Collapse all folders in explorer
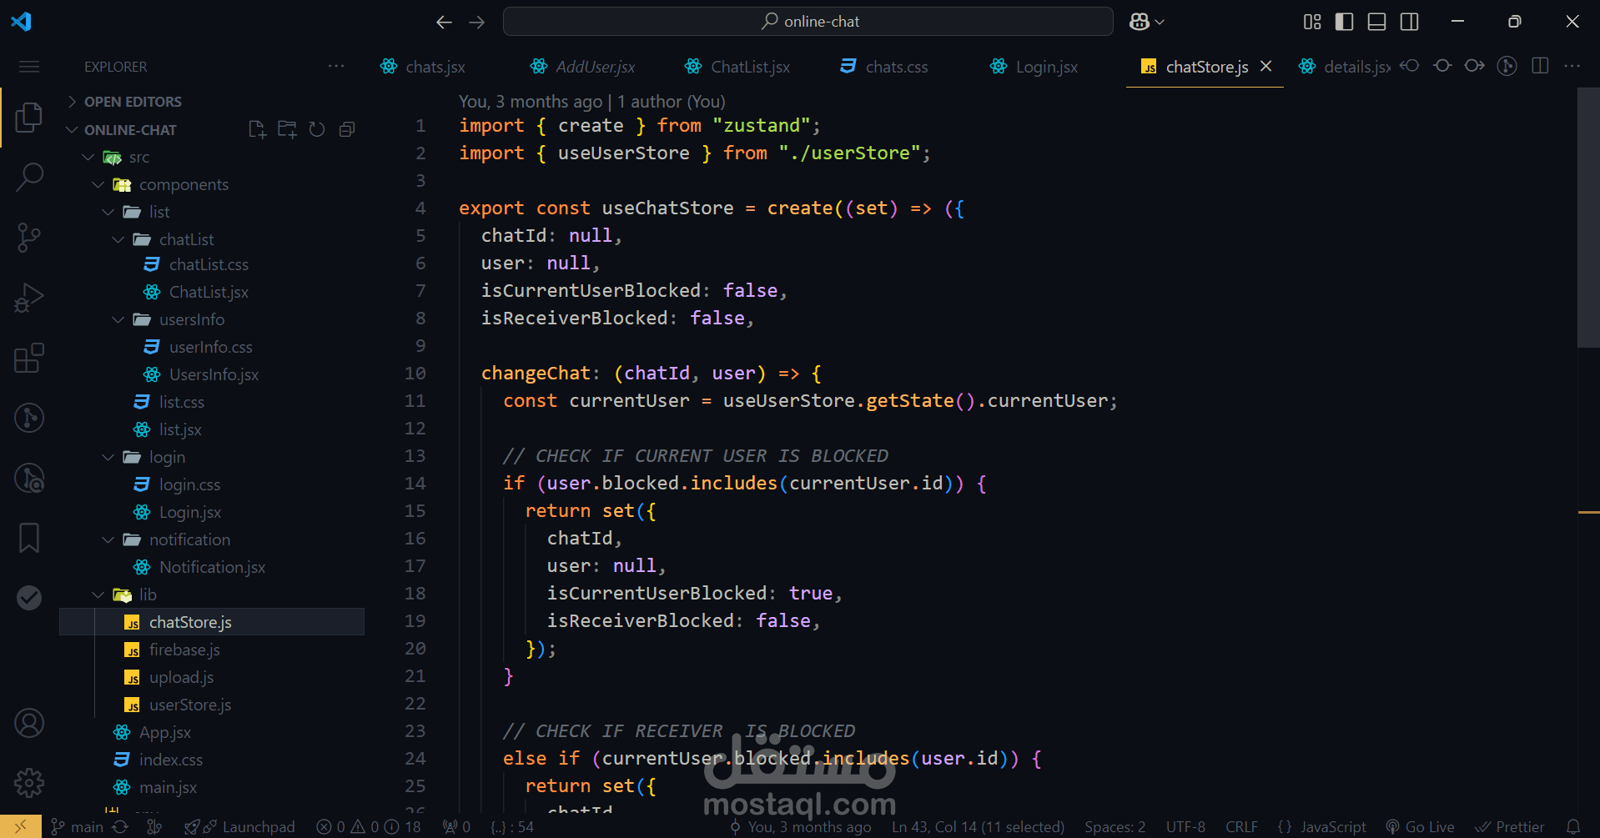The image size is (1600, 838). tap(347, 129)
